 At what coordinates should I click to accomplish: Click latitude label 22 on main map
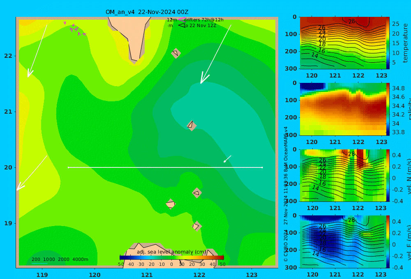click(8, 56)
